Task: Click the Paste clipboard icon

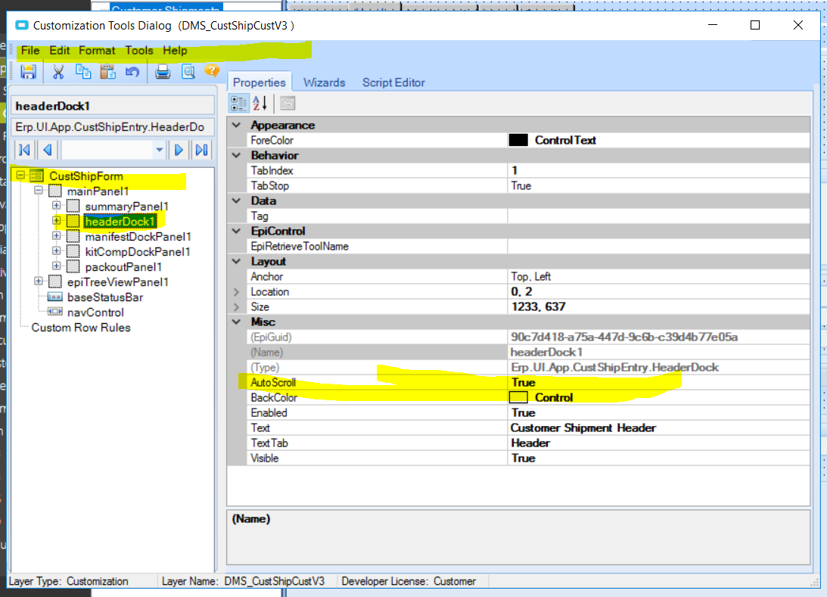Action: [107, 72]
